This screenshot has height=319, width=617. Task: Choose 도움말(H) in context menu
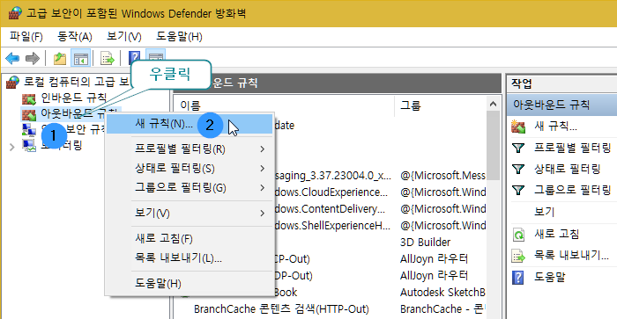point(190,283)
